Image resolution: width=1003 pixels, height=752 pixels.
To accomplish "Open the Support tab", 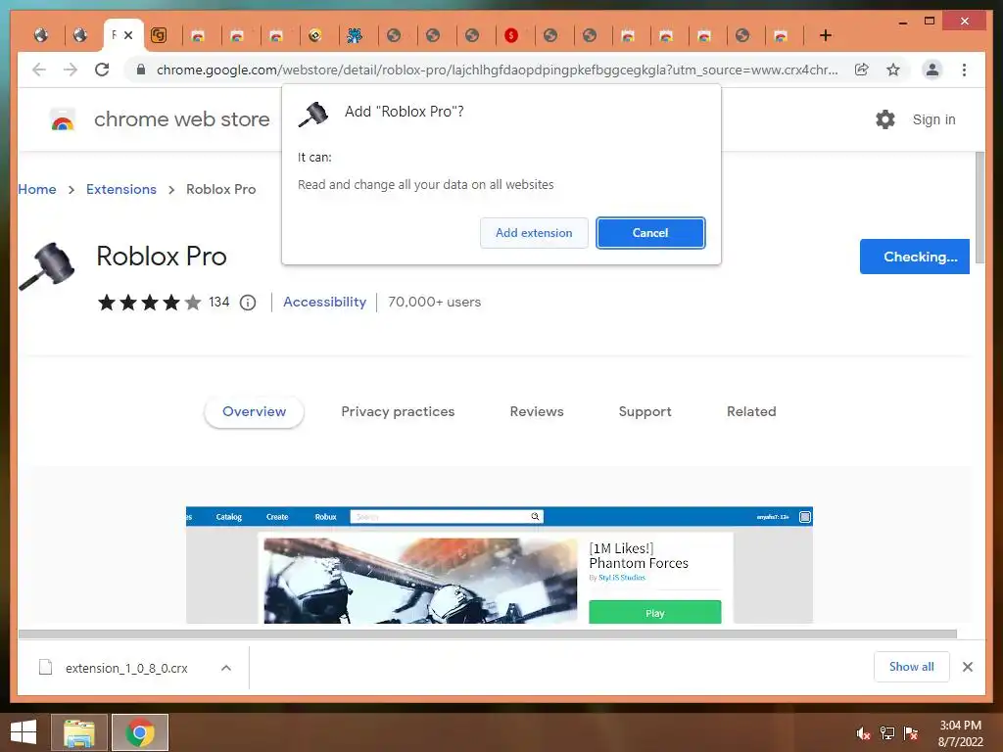I will (x=645, y=412).
